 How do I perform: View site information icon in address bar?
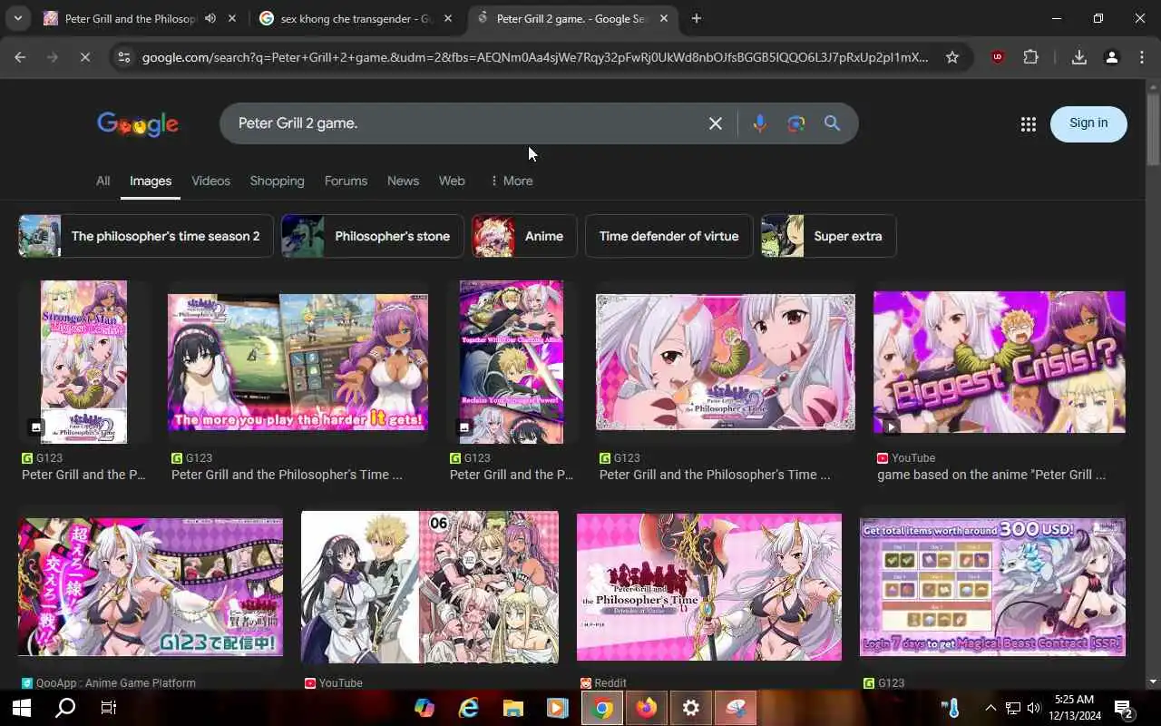point(124,57)
